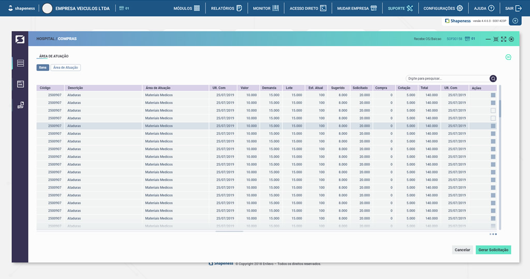Viewport: 530px width, 279px height.
Task: Click Mudar Empresa store option
Action: 357,8
